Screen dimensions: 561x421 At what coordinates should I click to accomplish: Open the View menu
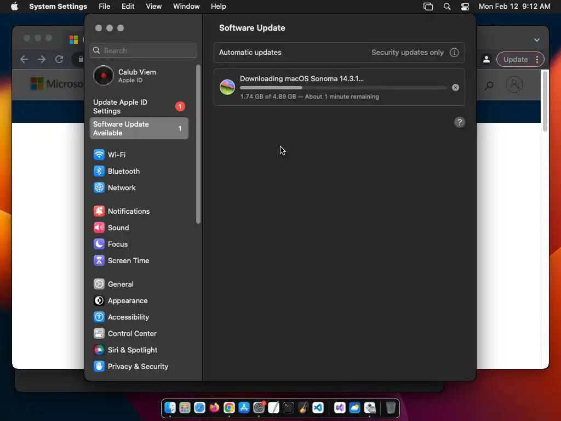tap(153, 7)
